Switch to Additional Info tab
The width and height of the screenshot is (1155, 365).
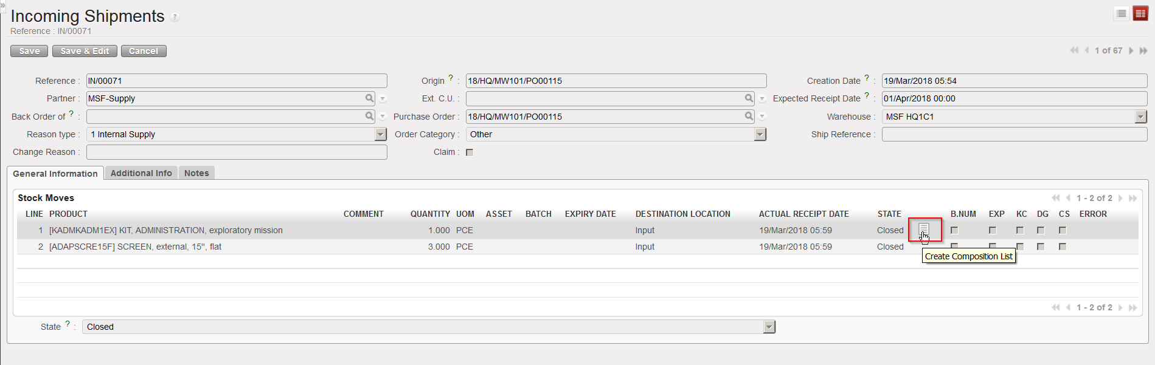click(141, 173)
